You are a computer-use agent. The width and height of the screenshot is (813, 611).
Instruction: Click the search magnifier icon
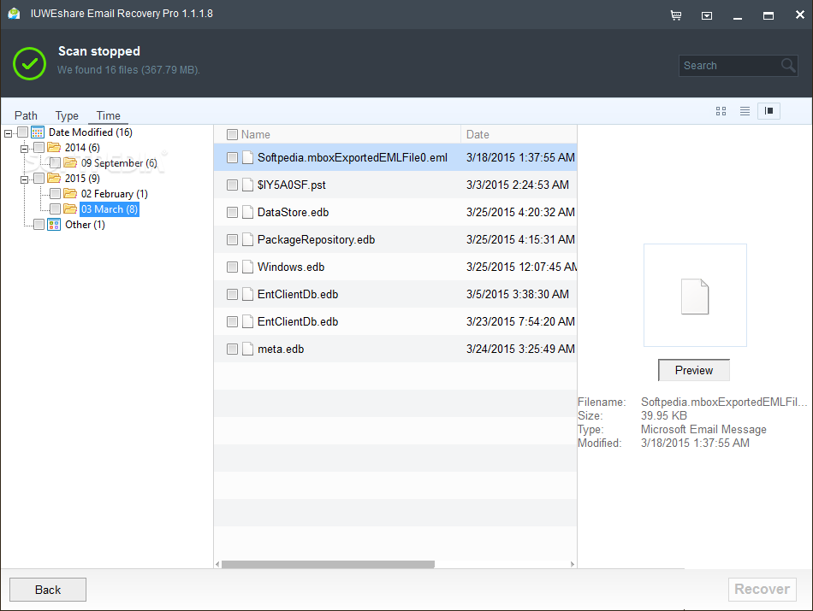click(x=788, y=65)
